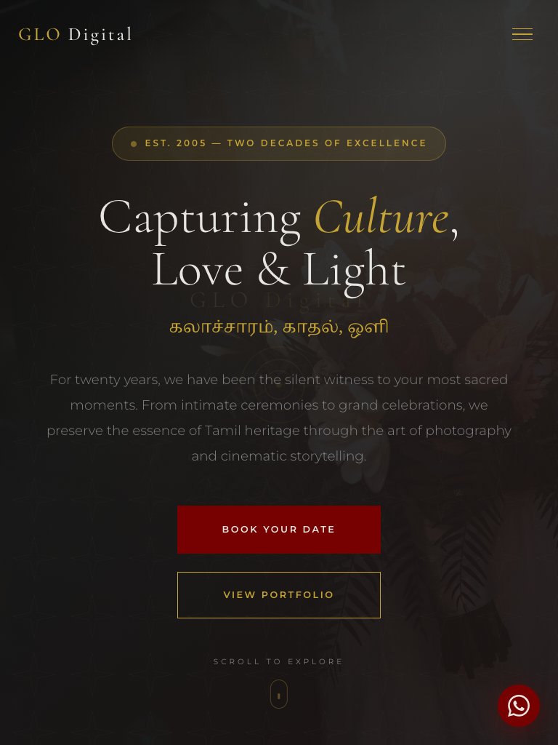Select the Tamil tagline text
The height and width of the screenshot is (745, 558).
click(278, 327)
